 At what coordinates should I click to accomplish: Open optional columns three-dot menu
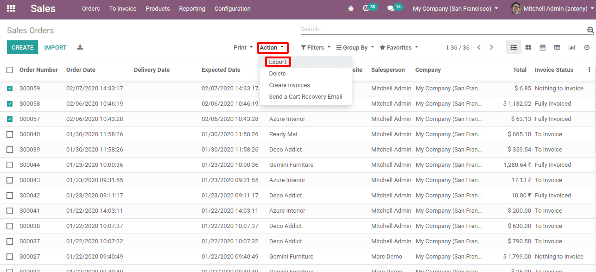(590, 70)
